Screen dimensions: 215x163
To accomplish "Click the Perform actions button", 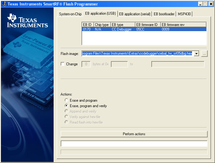I will click(x=134, y=134).
